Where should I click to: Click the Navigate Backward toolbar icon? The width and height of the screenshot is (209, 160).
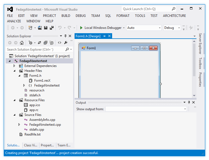pyautogui.click(x=13, y=28)
